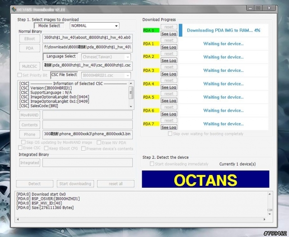Click the bottom log scroll-right arrow

click(x=265, y=219)
